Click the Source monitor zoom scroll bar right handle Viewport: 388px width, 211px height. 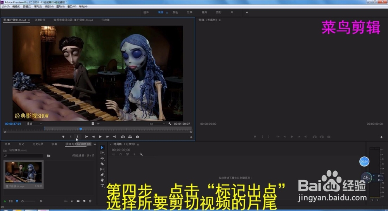(191, 132)
